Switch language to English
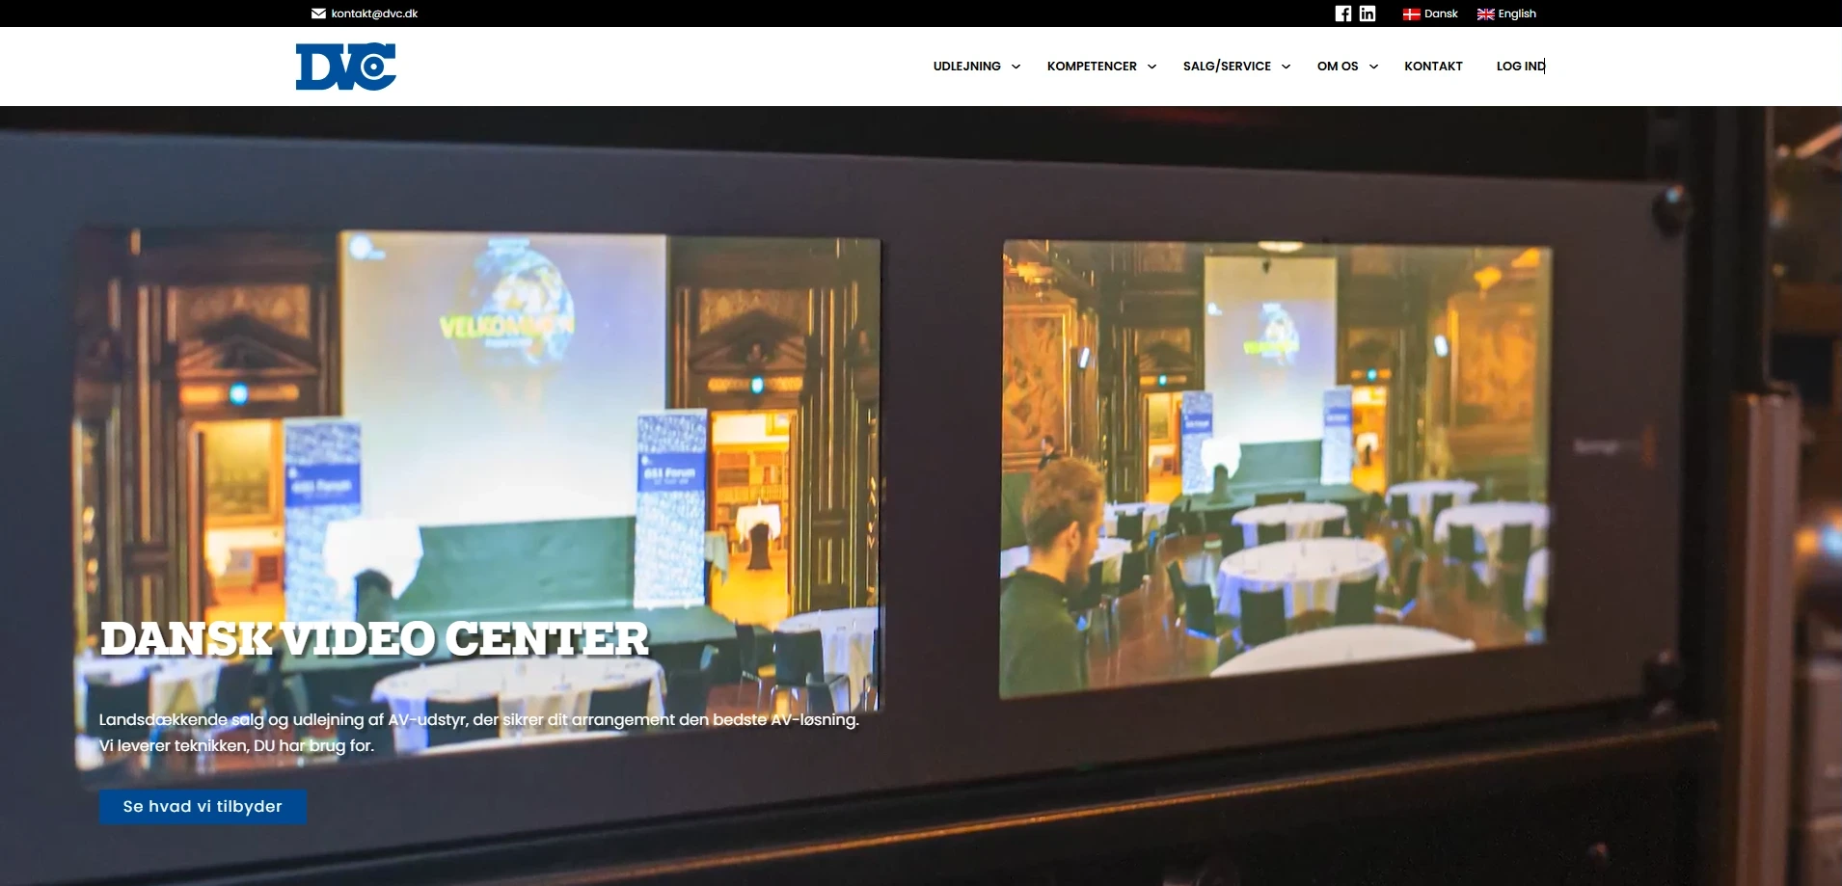The image size is (1842, 886). pyautogui.click(x=1517, y=13)
